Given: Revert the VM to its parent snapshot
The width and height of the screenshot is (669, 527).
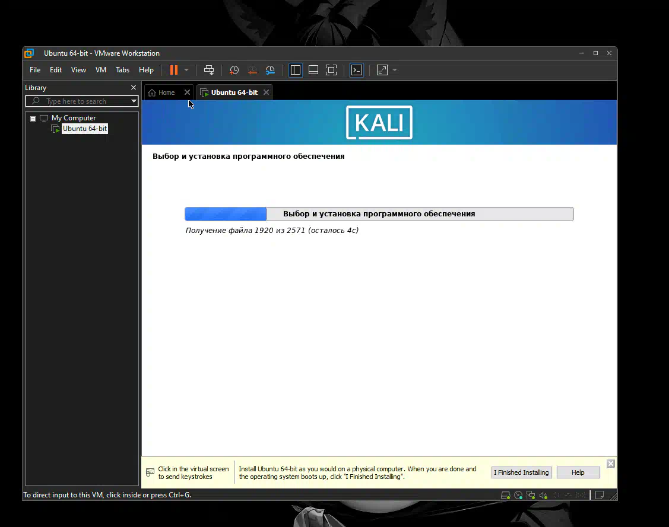Looking at the screenshot, I should tap(252, 71).
